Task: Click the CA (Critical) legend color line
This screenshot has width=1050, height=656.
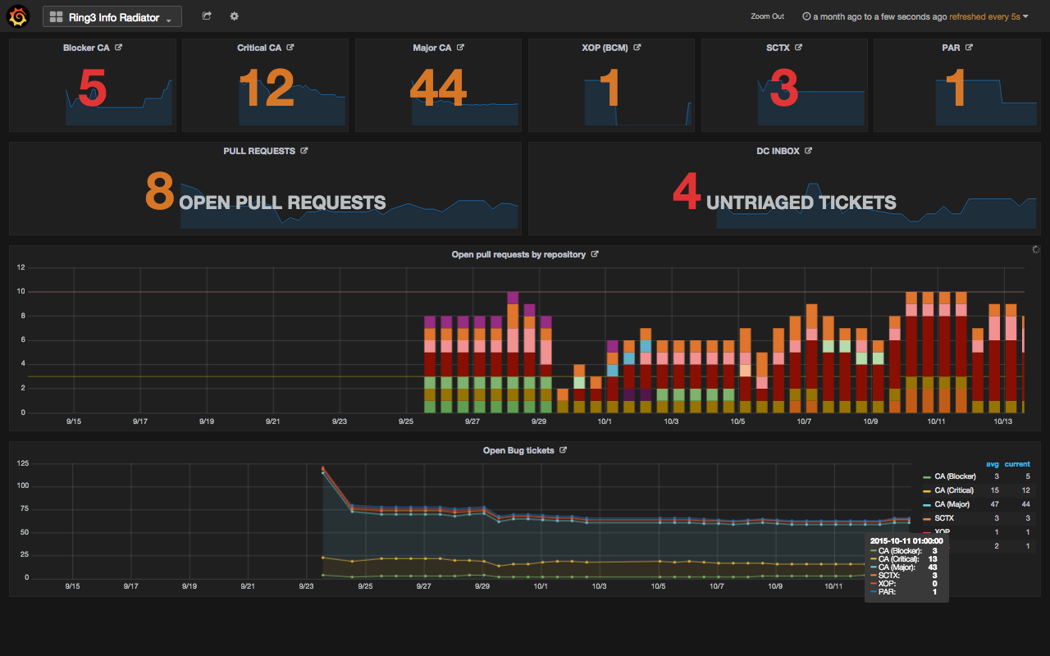Action: point(927,490)
